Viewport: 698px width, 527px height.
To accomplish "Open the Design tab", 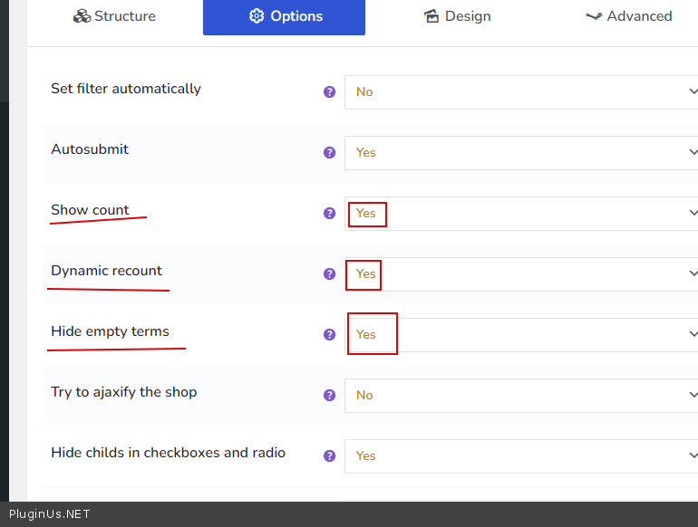I will coord(457,16).
